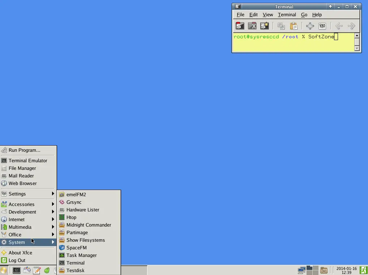Launch terminal from the panel launcher
368x275 pixels.
[x=16, y=270]
